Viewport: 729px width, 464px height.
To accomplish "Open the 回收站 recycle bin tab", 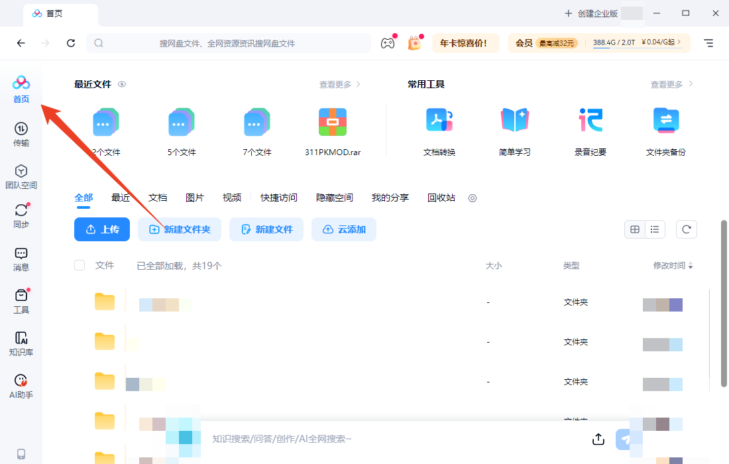I will [441, 198].
